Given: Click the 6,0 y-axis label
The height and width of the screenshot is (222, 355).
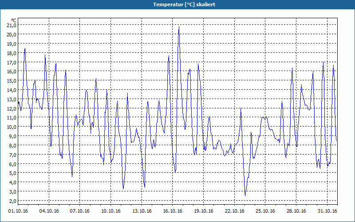Looking at the screenshot, I should click(13, 164).
